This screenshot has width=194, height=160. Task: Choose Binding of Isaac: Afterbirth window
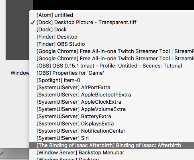click(112, 145)
